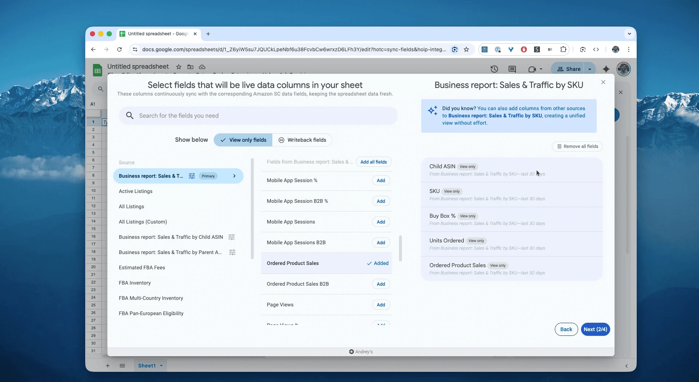Open the comments icon
The image size is (699, 382).
pyautogui.click(x=512, y=69)
